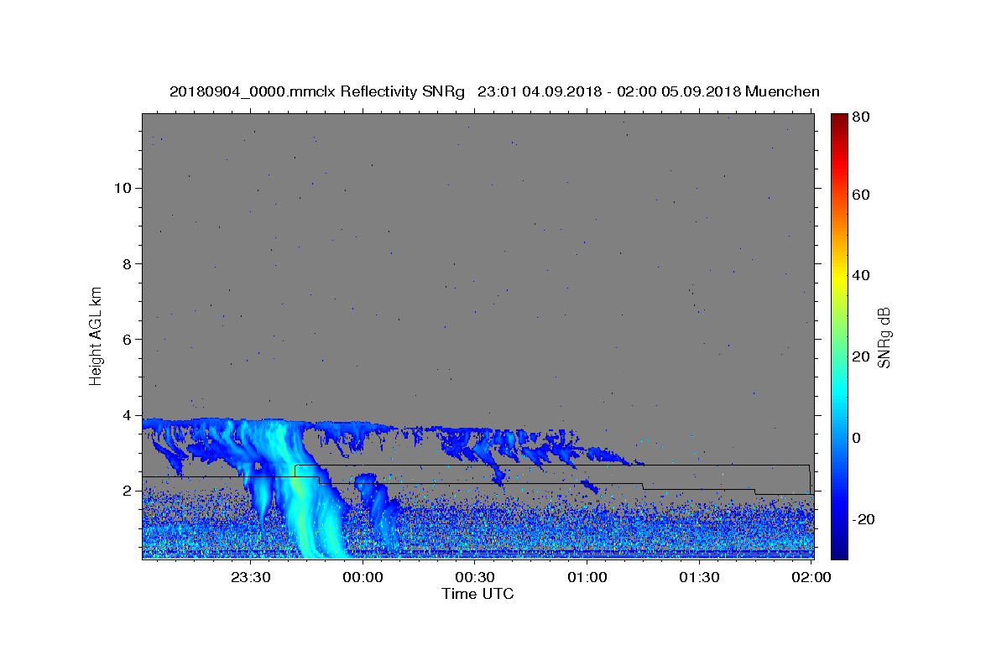Click the colorbar value '0'
Screen dimensions: 1007x671
click(857, 438)
